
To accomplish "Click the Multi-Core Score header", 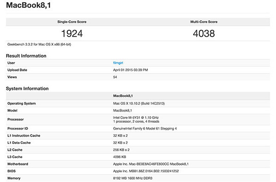I will (x=204, y=22).
